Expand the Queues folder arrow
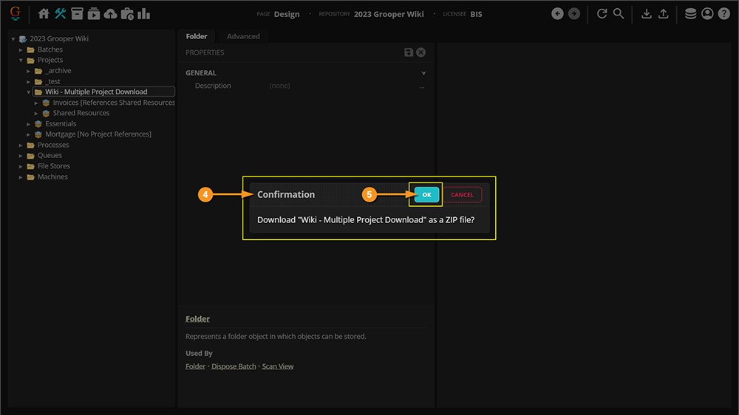The height and width of the screenshot is (415, 739). pos(21,156)
